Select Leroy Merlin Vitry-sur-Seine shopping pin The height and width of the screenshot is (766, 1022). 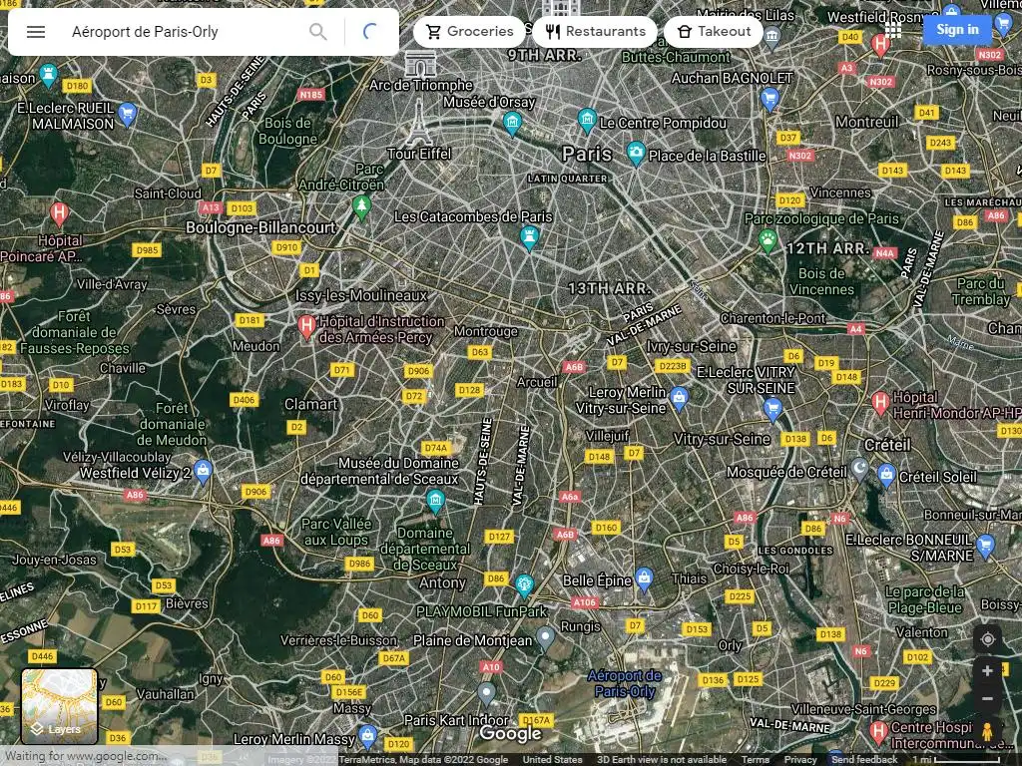point(679,399)
